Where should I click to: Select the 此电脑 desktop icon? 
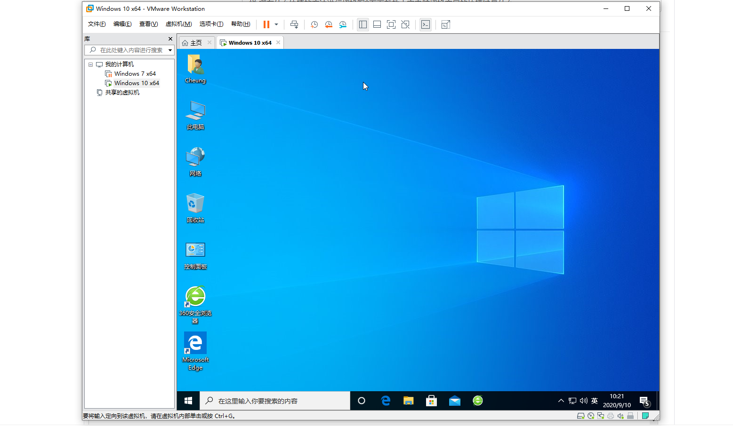coord(195,115)
